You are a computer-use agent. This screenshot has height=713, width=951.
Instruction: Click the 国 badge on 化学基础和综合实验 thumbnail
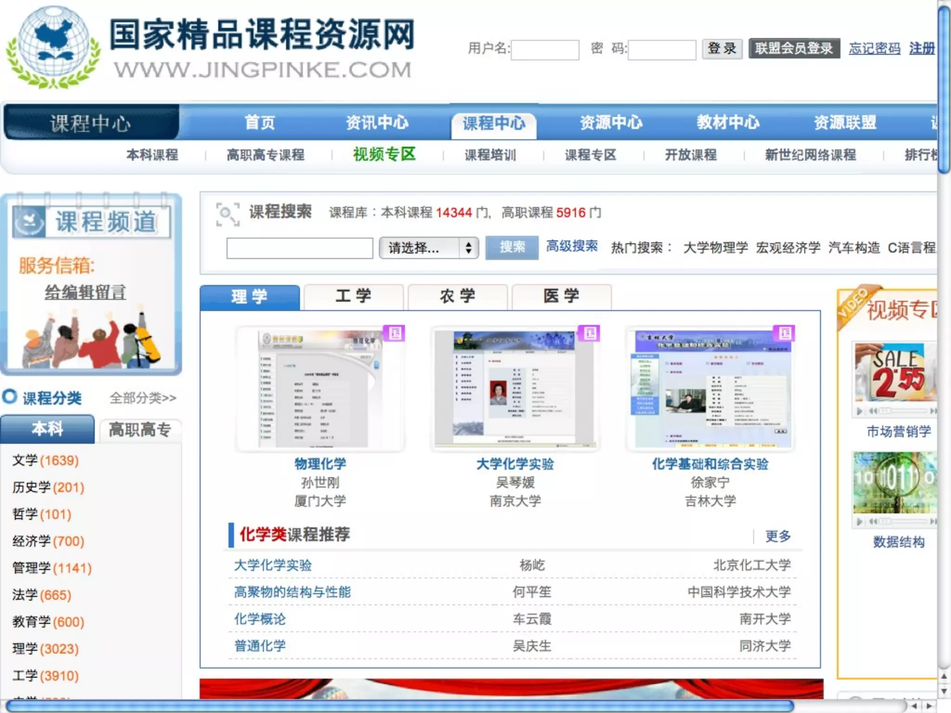(785, 333)
